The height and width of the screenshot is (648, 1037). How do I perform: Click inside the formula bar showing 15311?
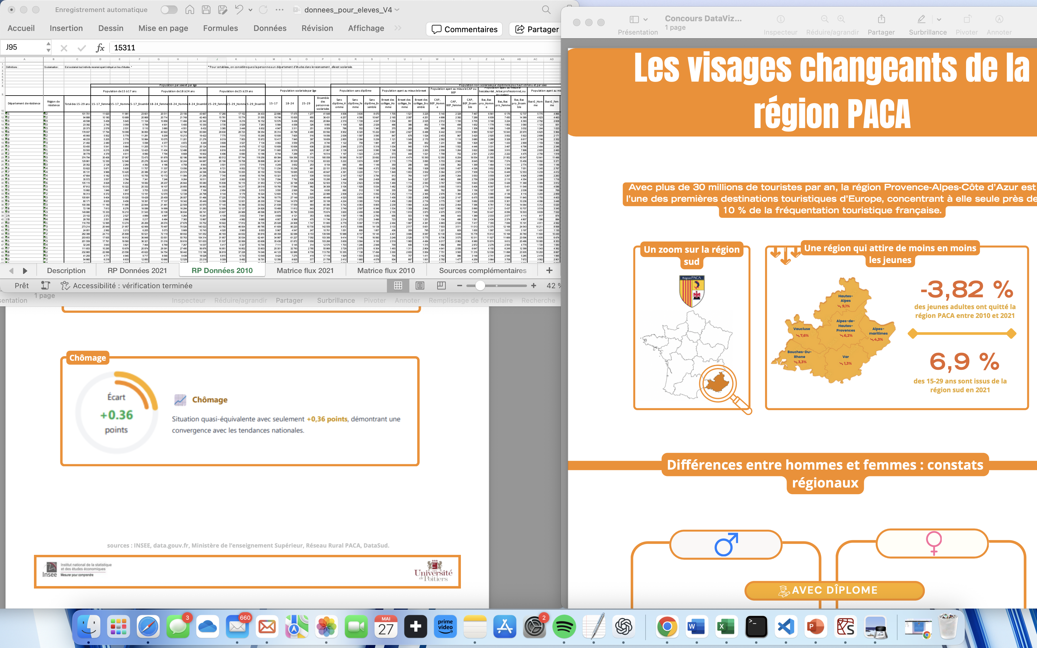(125, 47)
